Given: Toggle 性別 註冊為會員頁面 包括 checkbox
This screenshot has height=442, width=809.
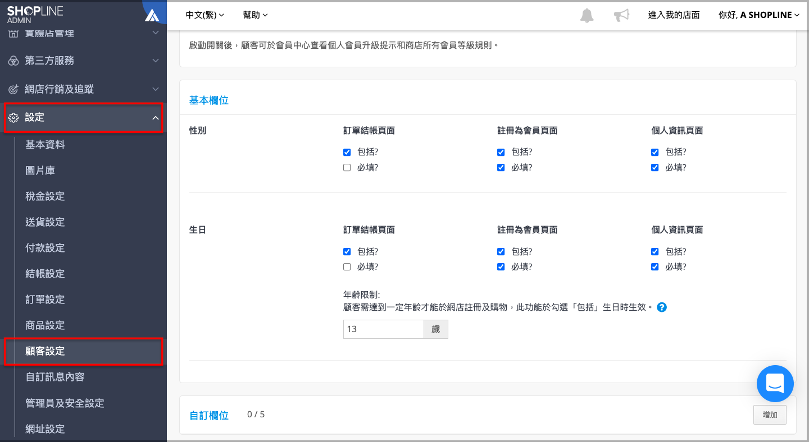Looking at the screenshot, I should (x=501, y=152).
